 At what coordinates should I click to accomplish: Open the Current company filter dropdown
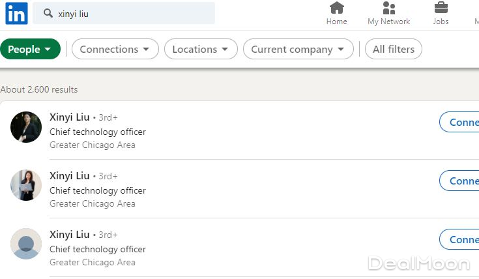click(298, 50)
